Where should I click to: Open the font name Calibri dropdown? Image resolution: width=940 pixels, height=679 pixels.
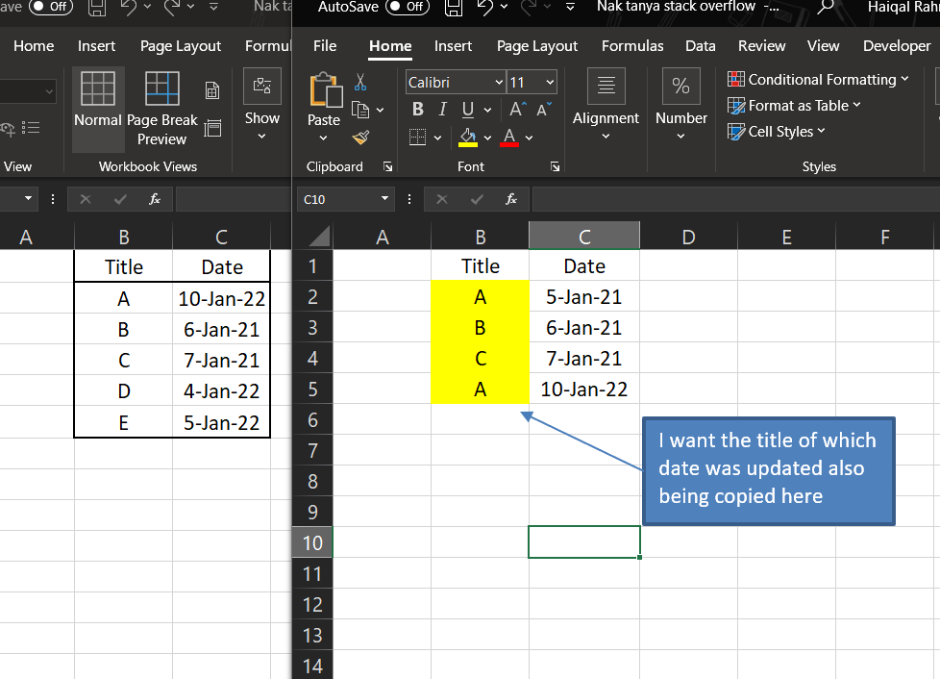click(498, 82)
